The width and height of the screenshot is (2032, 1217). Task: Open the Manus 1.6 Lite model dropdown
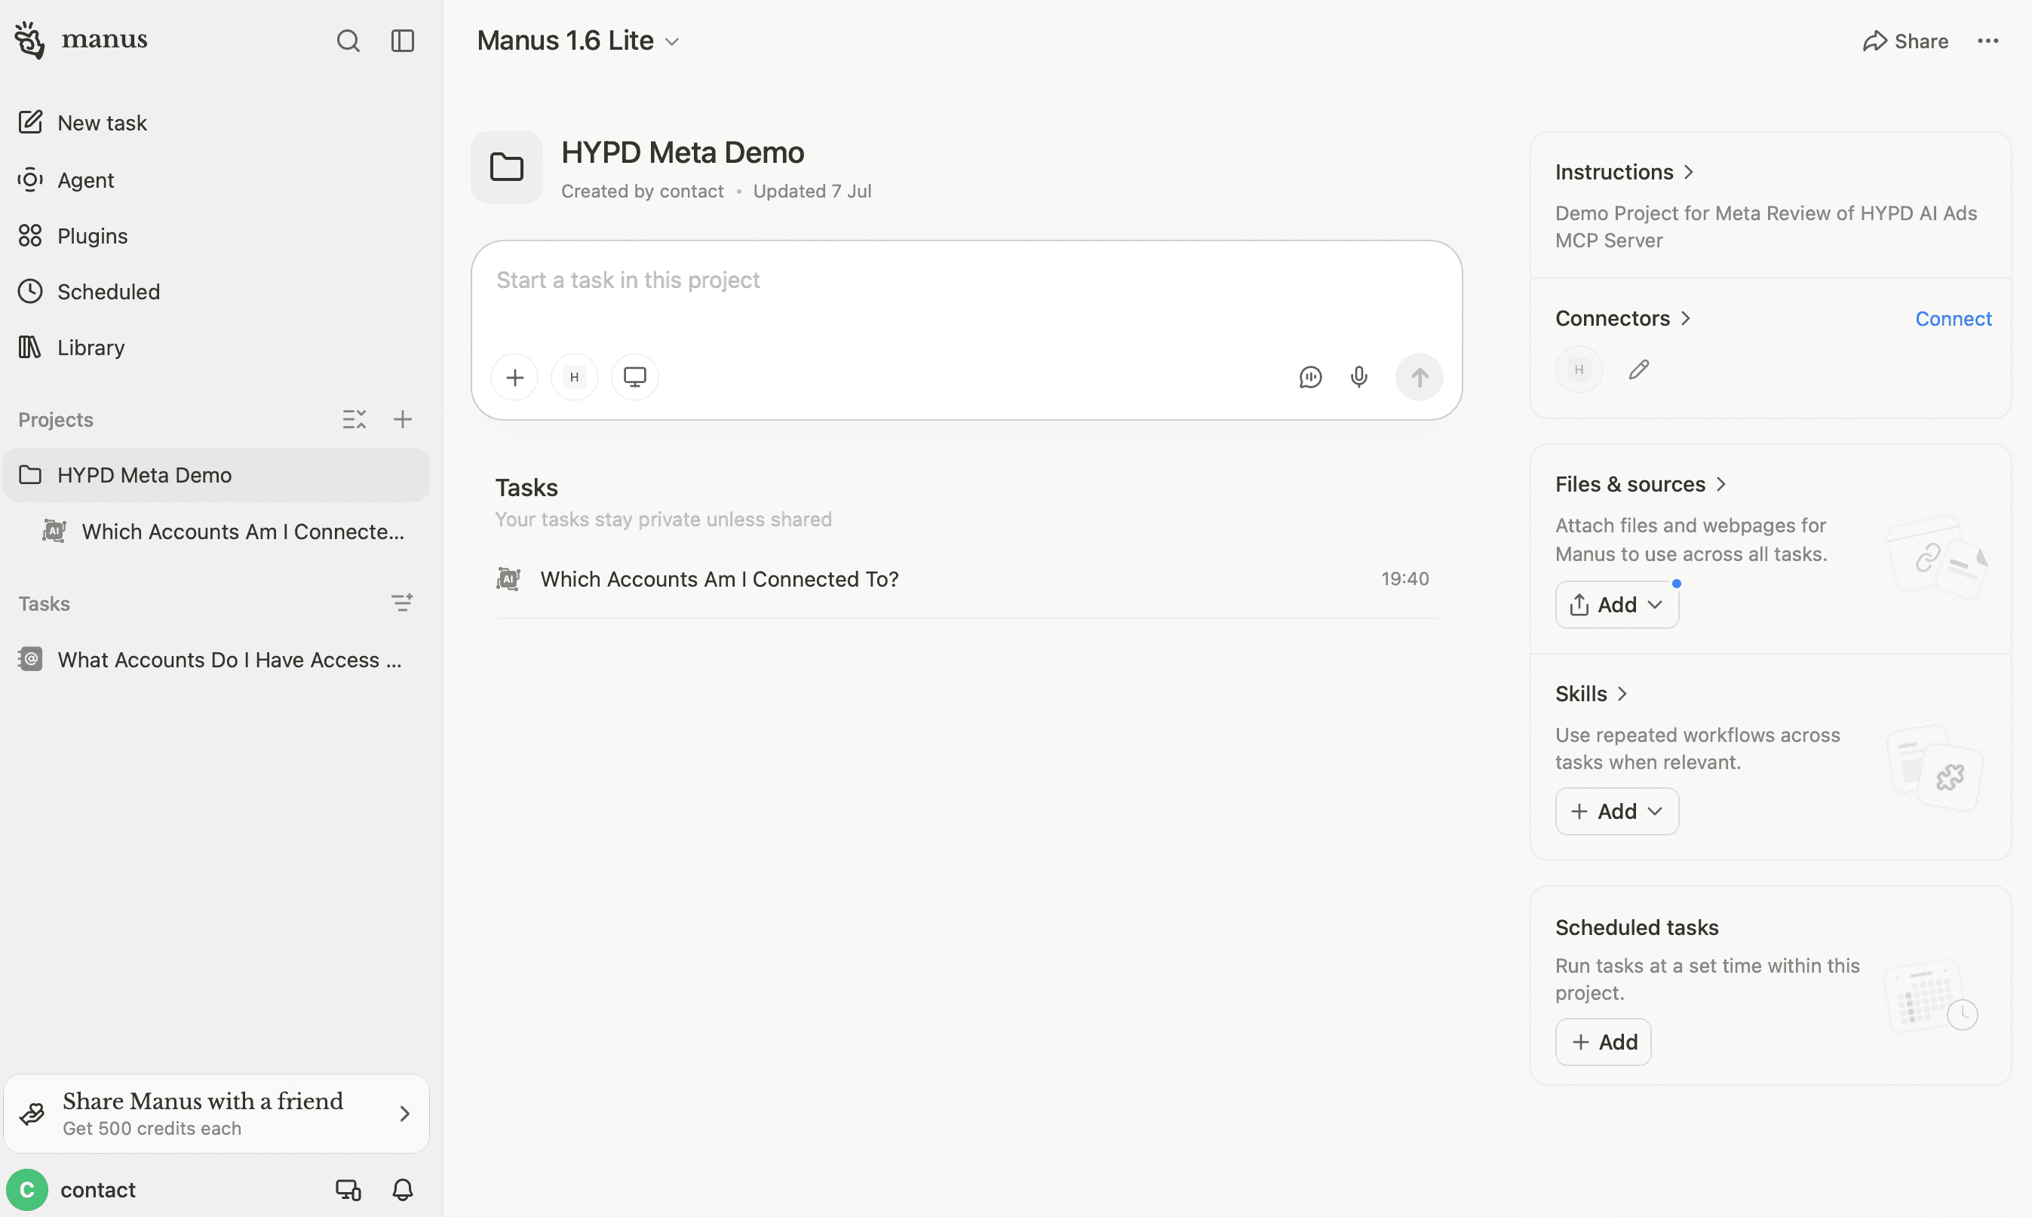pos(579,41)
